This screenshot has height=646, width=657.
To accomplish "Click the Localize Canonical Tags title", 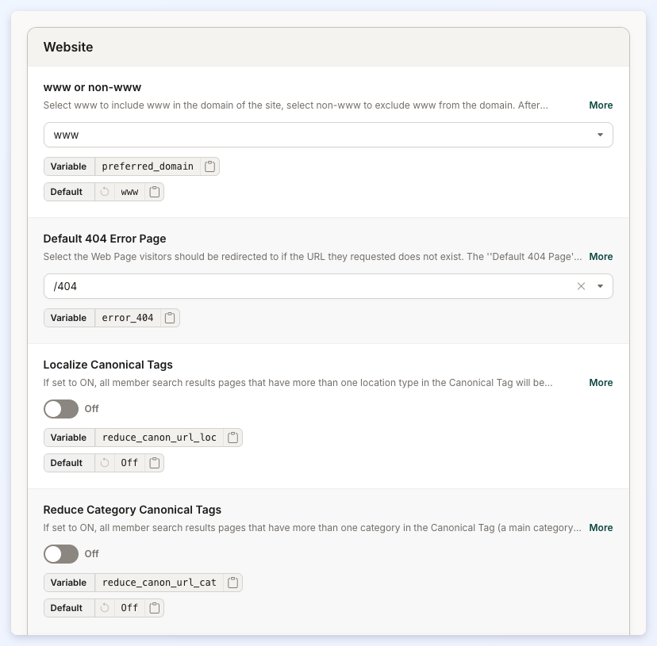I will click(x=108, y=365).
